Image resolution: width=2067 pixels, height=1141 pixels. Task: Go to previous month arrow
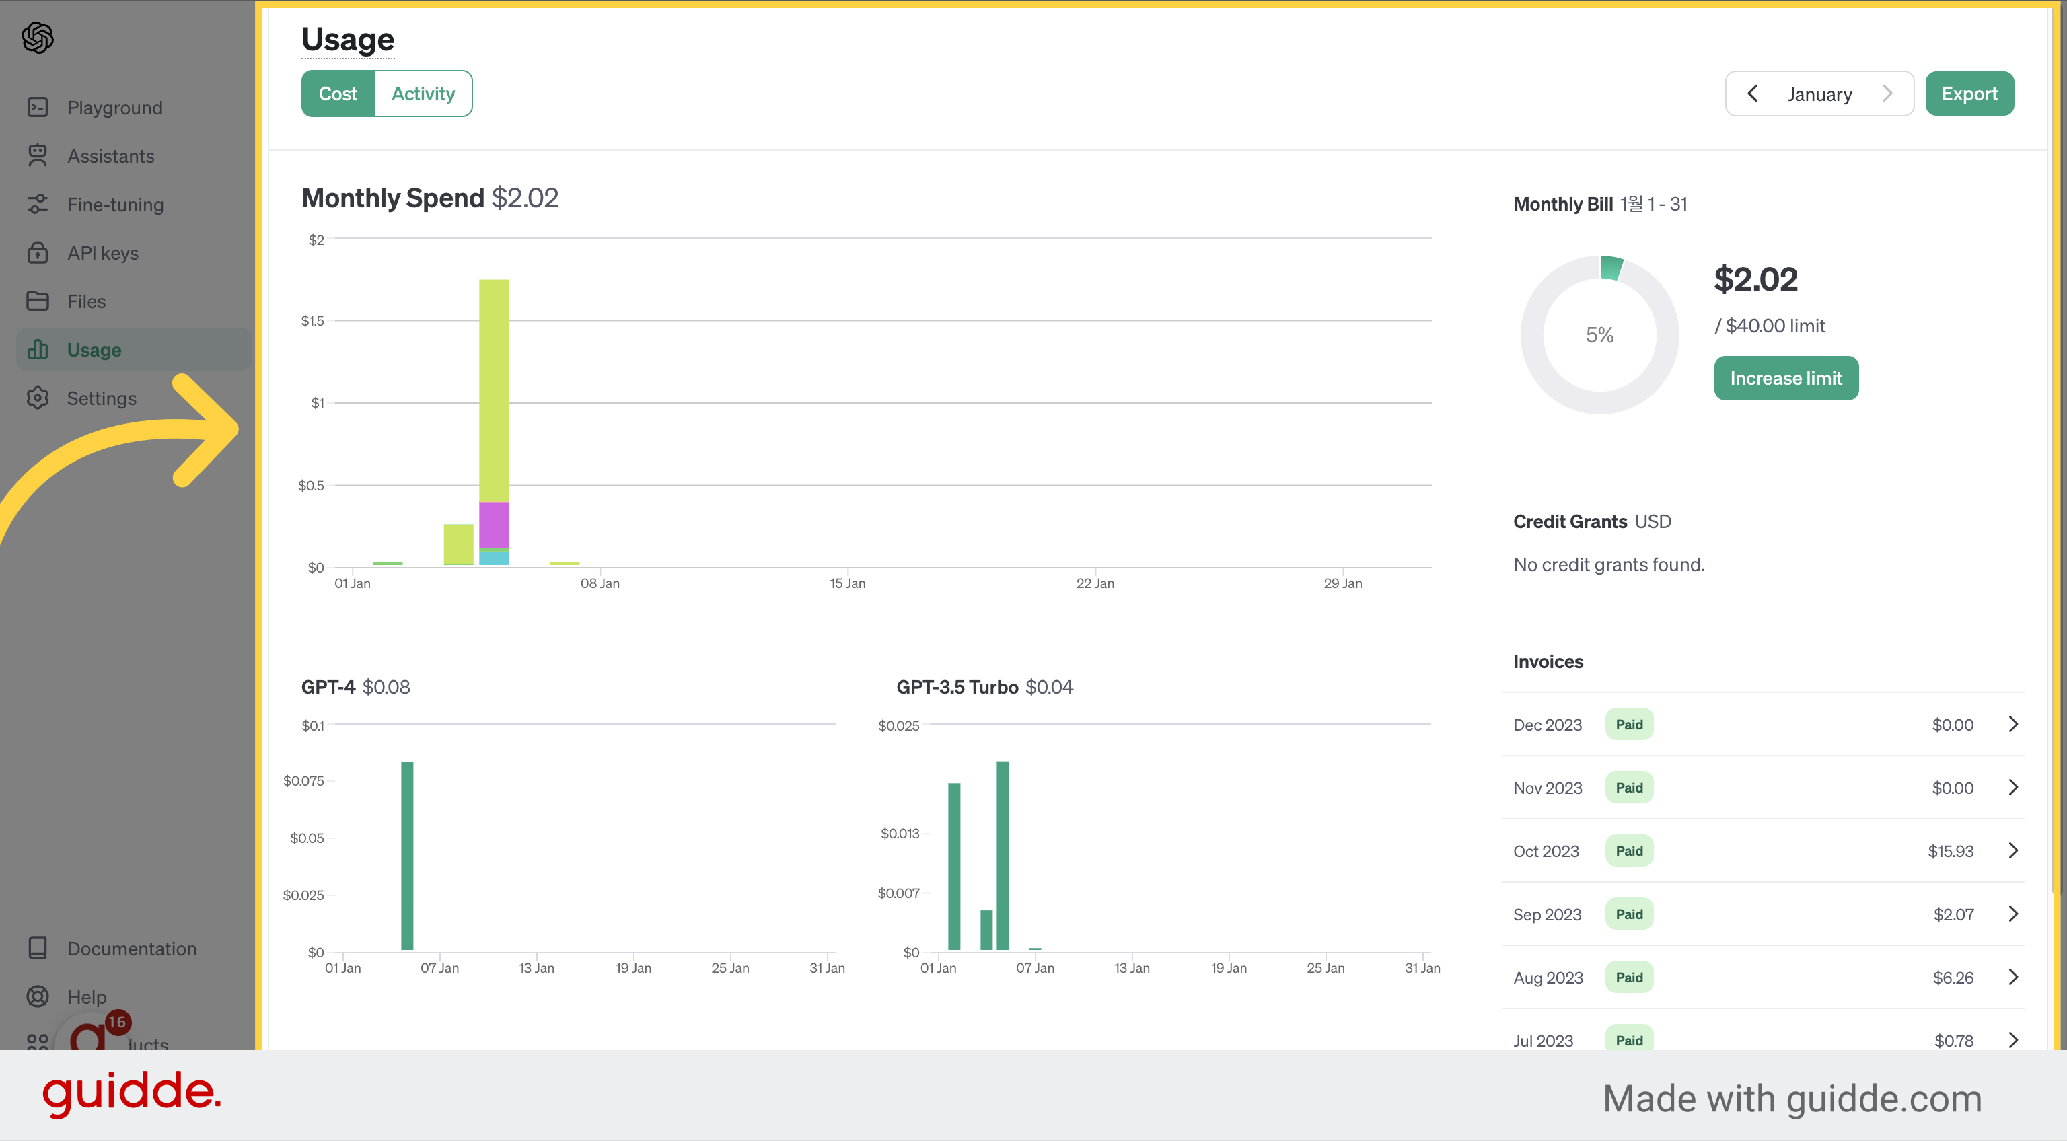pyautogui.click(x=1753, y=94)
